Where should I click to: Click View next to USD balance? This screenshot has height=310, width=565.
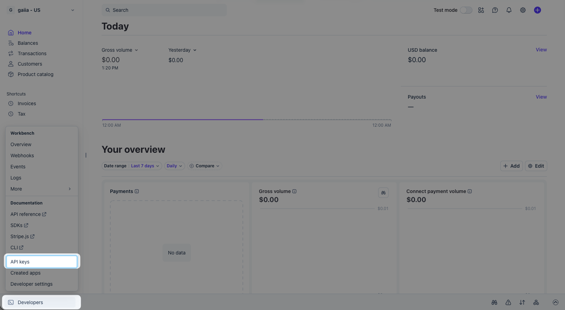pos(541,50)
